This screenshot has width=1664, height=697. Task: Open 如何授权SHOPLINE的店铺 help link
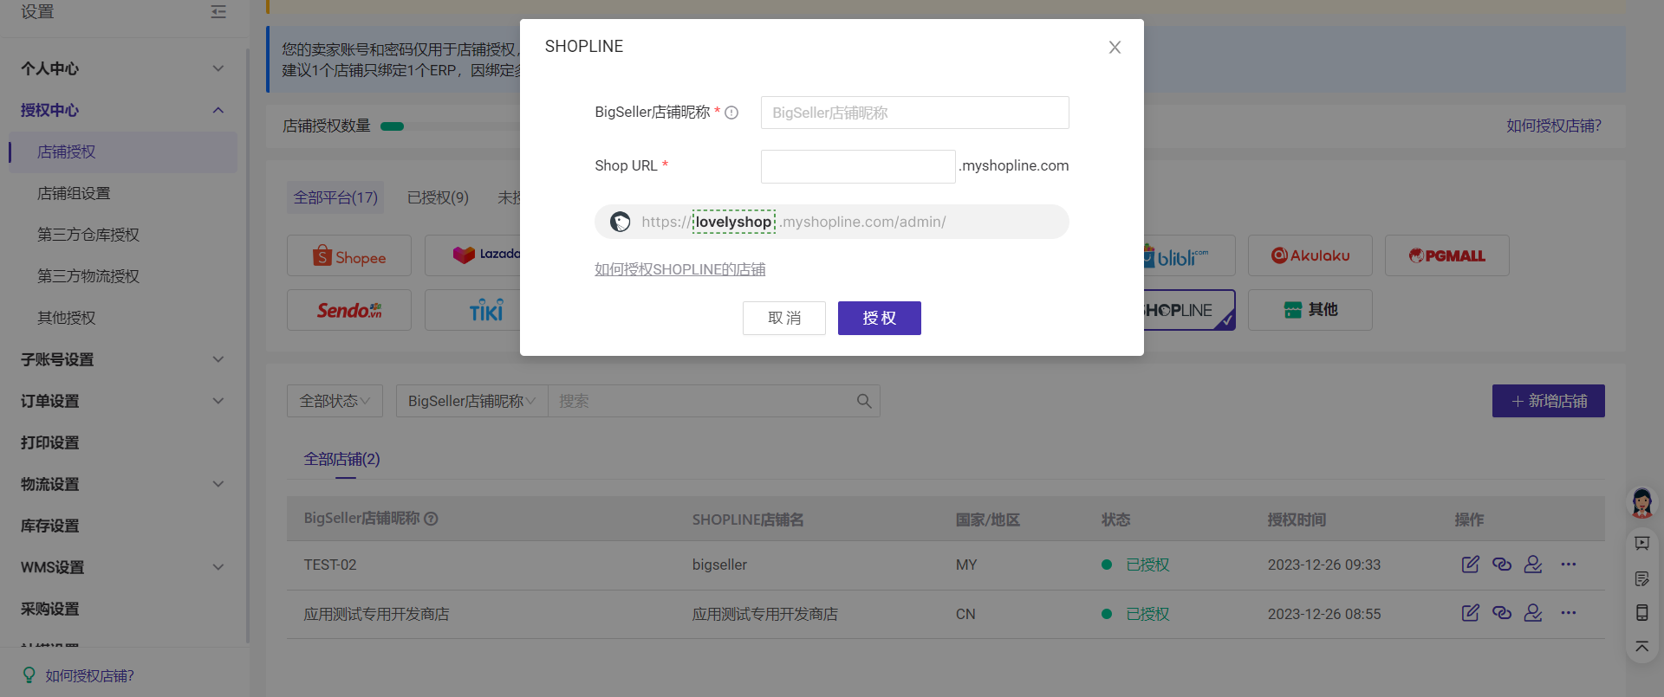click(680, 269)
